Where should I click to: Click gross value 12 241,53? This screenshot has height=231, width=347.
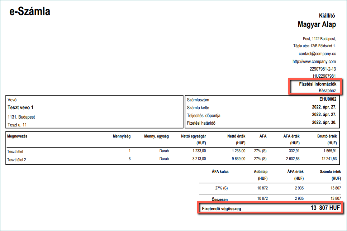329,159
